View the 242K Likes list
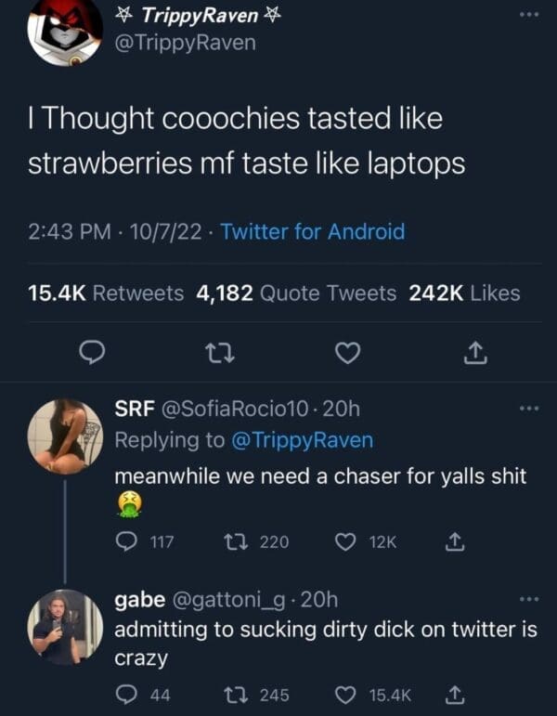The width and height of the screenshot is (557, 716). click(x=464, y=293)
